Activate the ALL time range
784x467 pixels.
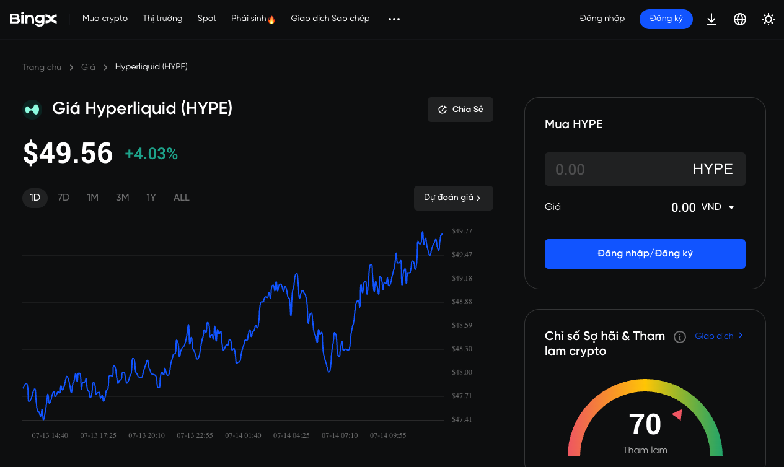[181, 197]
